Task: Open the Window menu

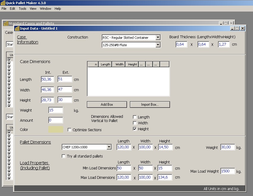Action: pos(45,9)
